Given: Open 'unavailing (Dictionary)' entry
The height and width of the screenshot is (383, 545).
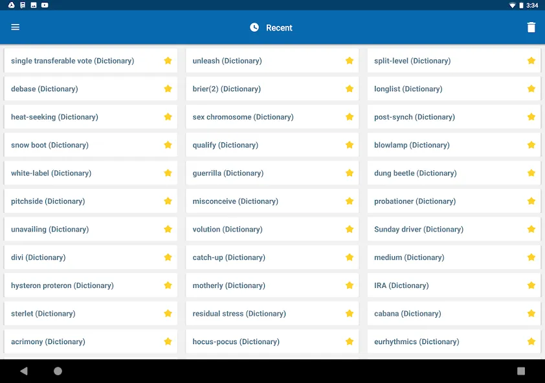Looking at the screenshot, I should 91,230.
